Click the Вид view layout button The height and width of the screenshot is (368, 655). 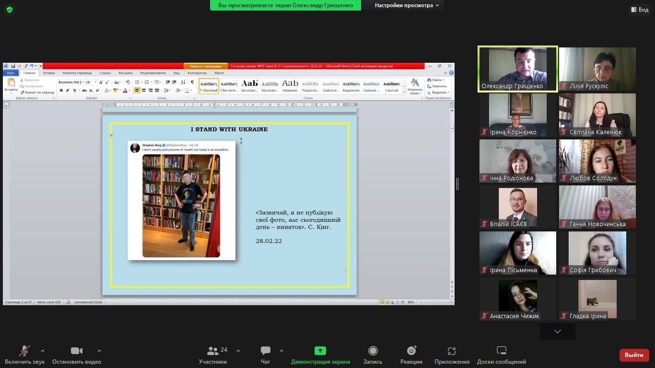click(x=640, y=10)
